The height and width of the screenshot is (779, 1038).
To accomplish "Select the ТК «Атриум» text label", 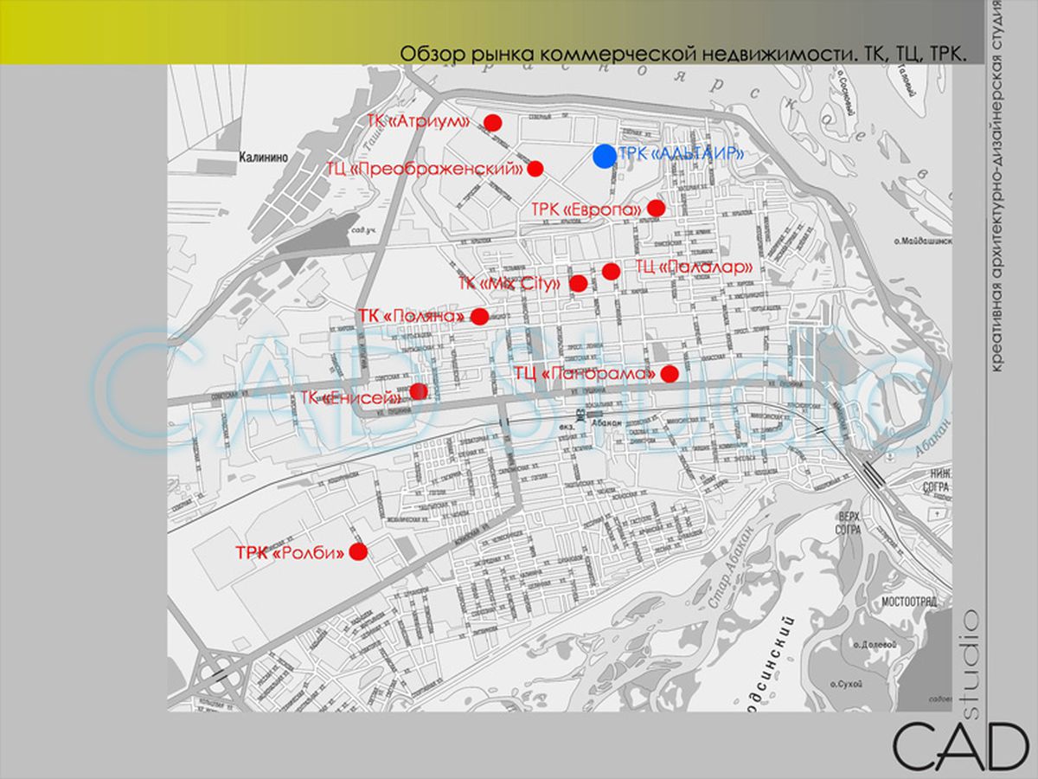I will pyautogui.click(x=418, y=122).
